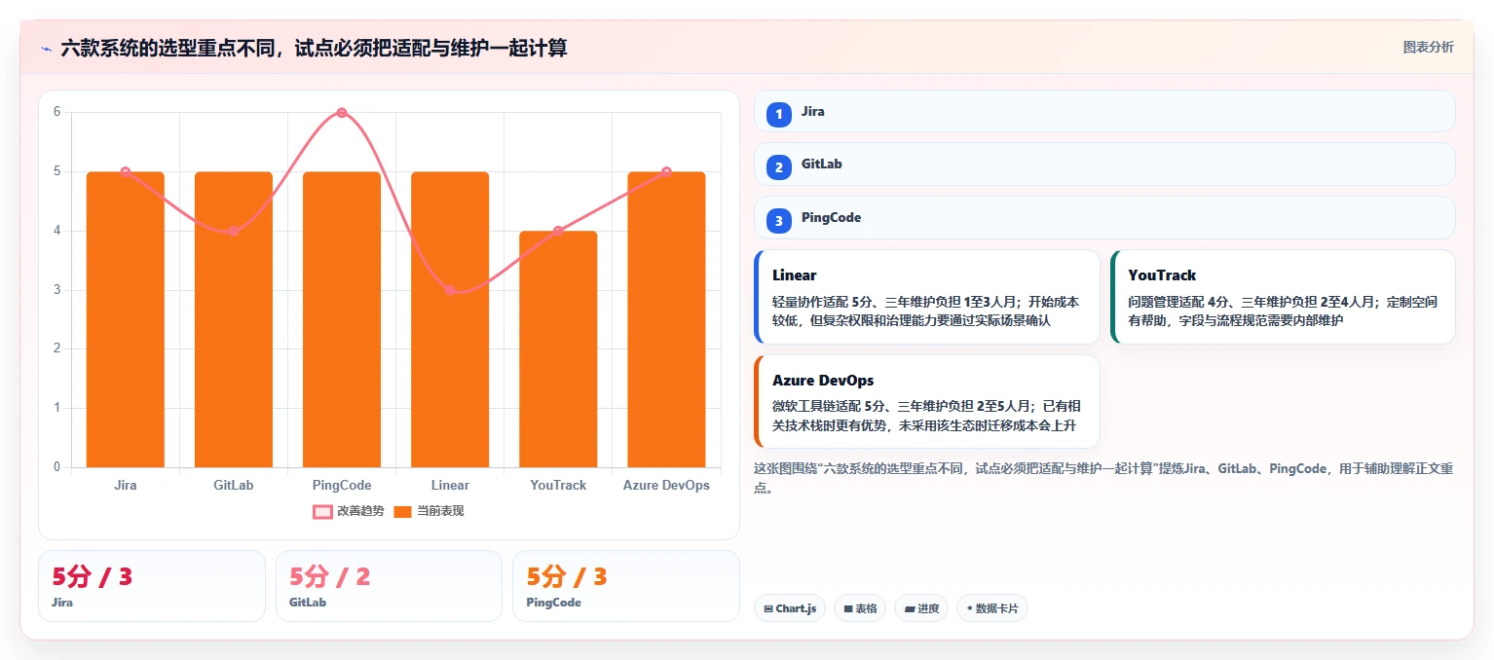Image resolution: width=1494 pixels, height=660 pixels.
Task: Click the numbered badge 1 beside Jira
Action: point(778,114)
